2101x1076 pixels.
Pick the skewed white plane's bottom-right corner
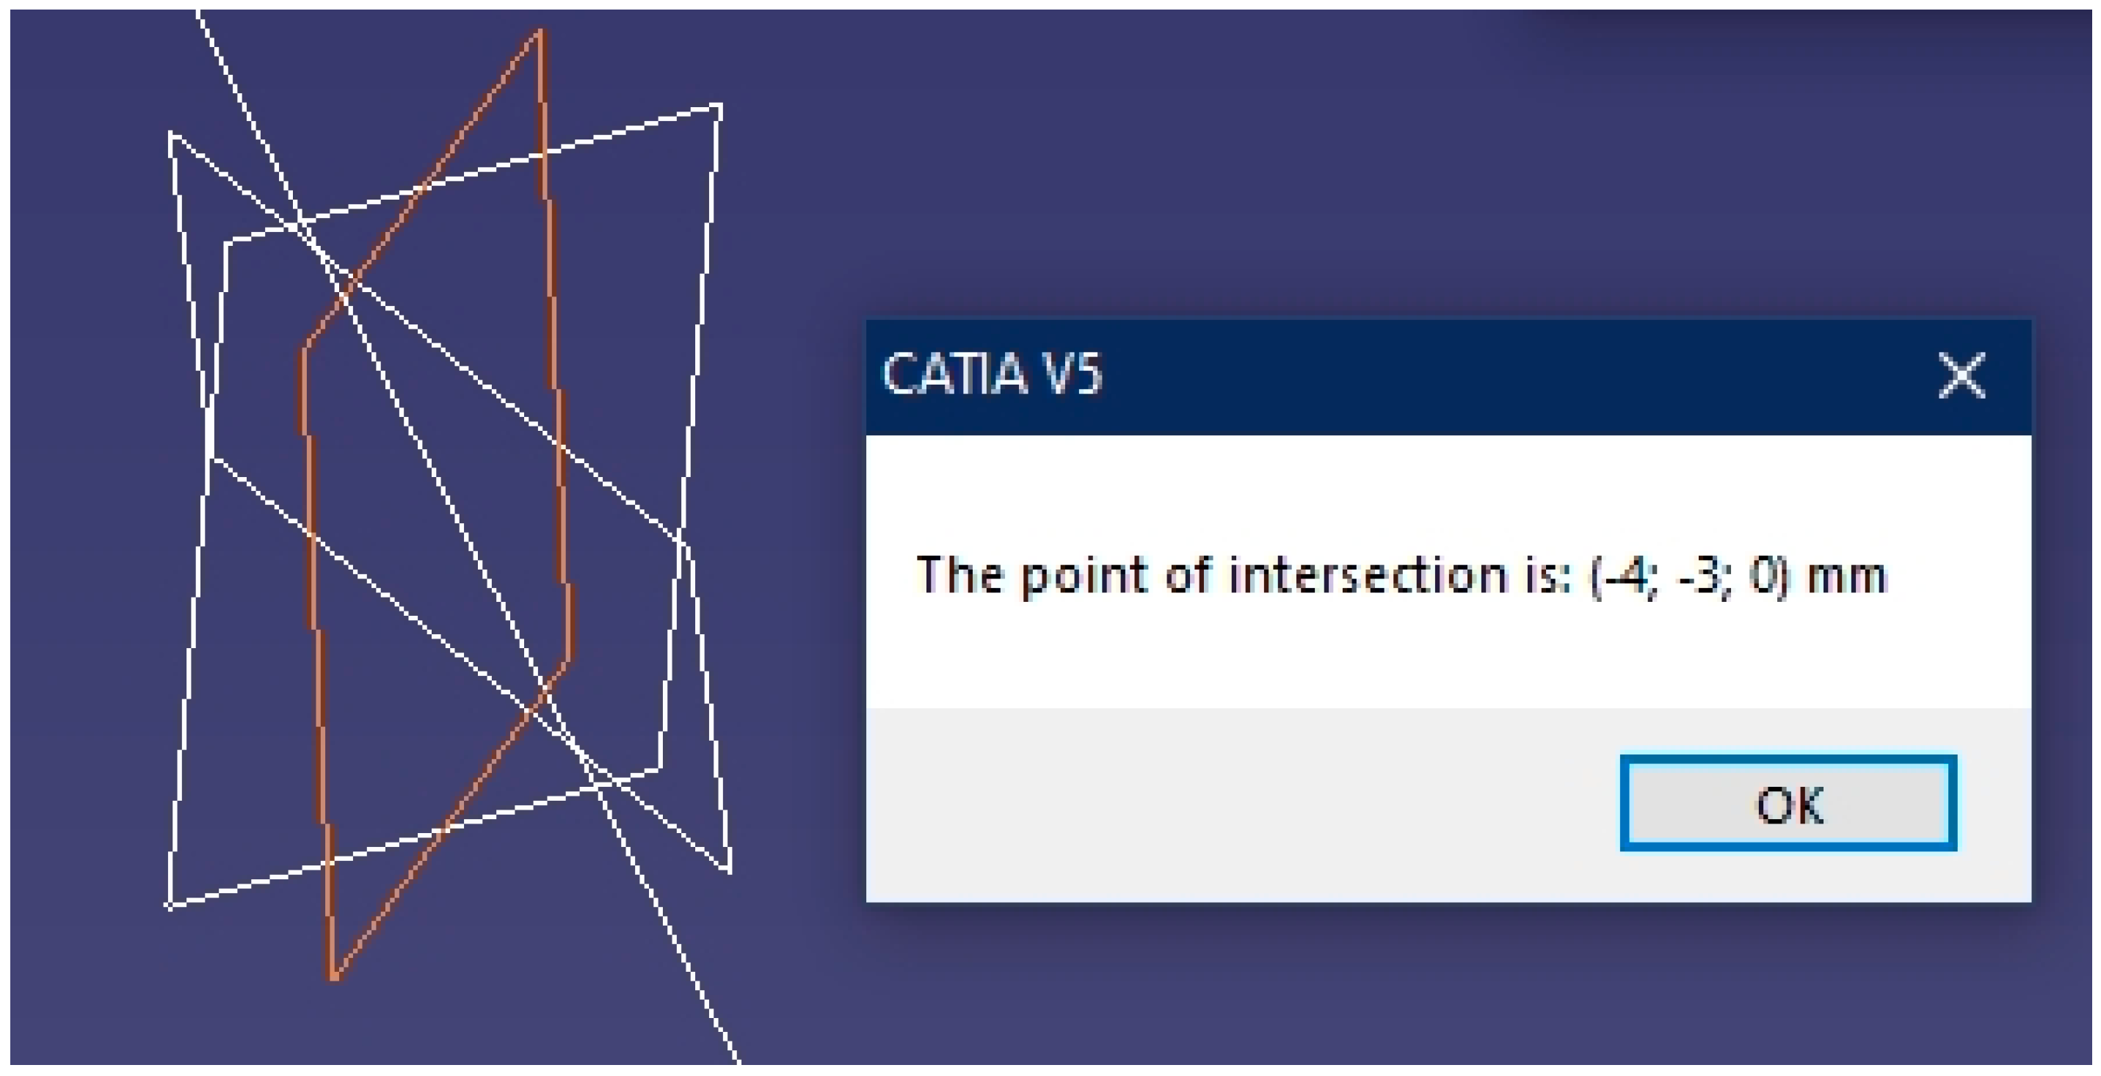tap(728, 870)
